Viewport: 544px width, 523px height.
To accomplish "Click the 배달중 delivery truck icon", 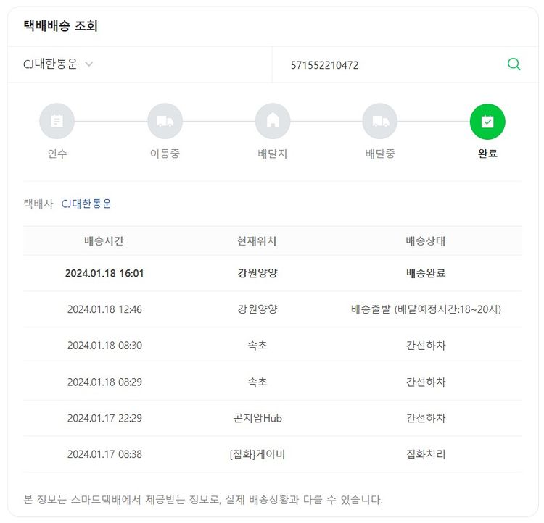I will tap(380, 121).
